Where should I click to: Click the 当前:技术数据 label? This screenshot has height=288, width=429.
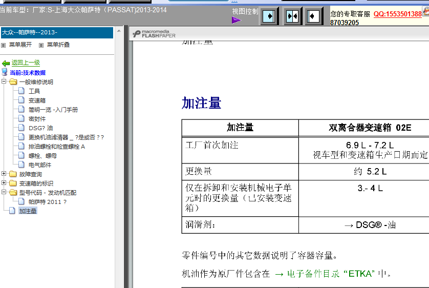tap(27, 73)
